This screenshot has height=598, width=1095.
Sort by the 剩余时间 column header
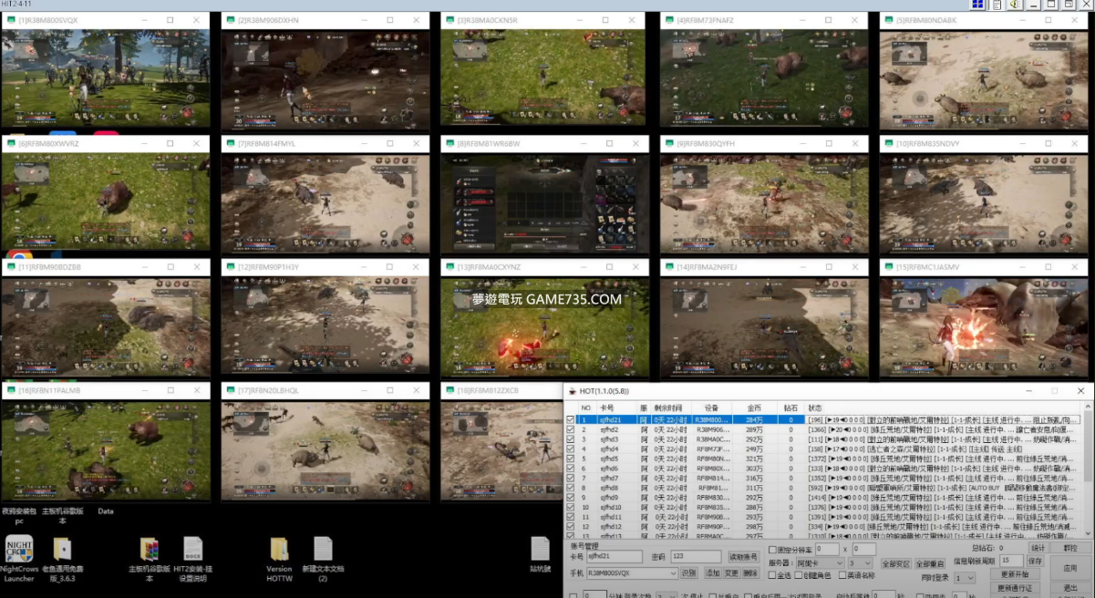(668, 407)
